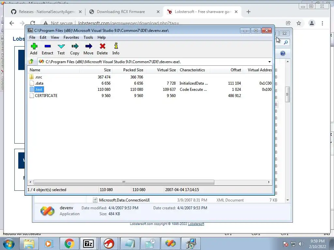Open Chrome from taskbar
Screen dimensions: 334x250
pyautogui.click(x=69, y=243)
